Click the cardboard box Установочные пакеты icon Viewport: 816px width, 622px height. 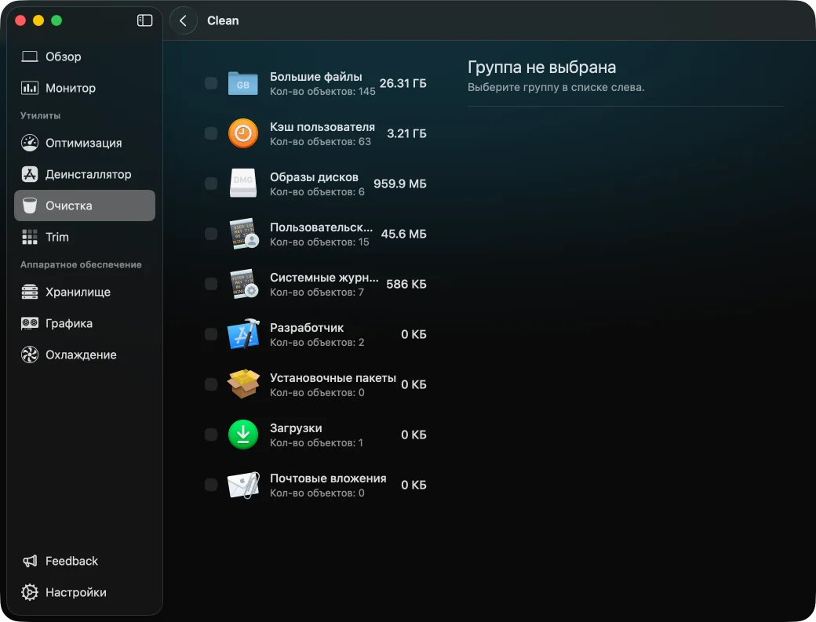coord(243,384)
